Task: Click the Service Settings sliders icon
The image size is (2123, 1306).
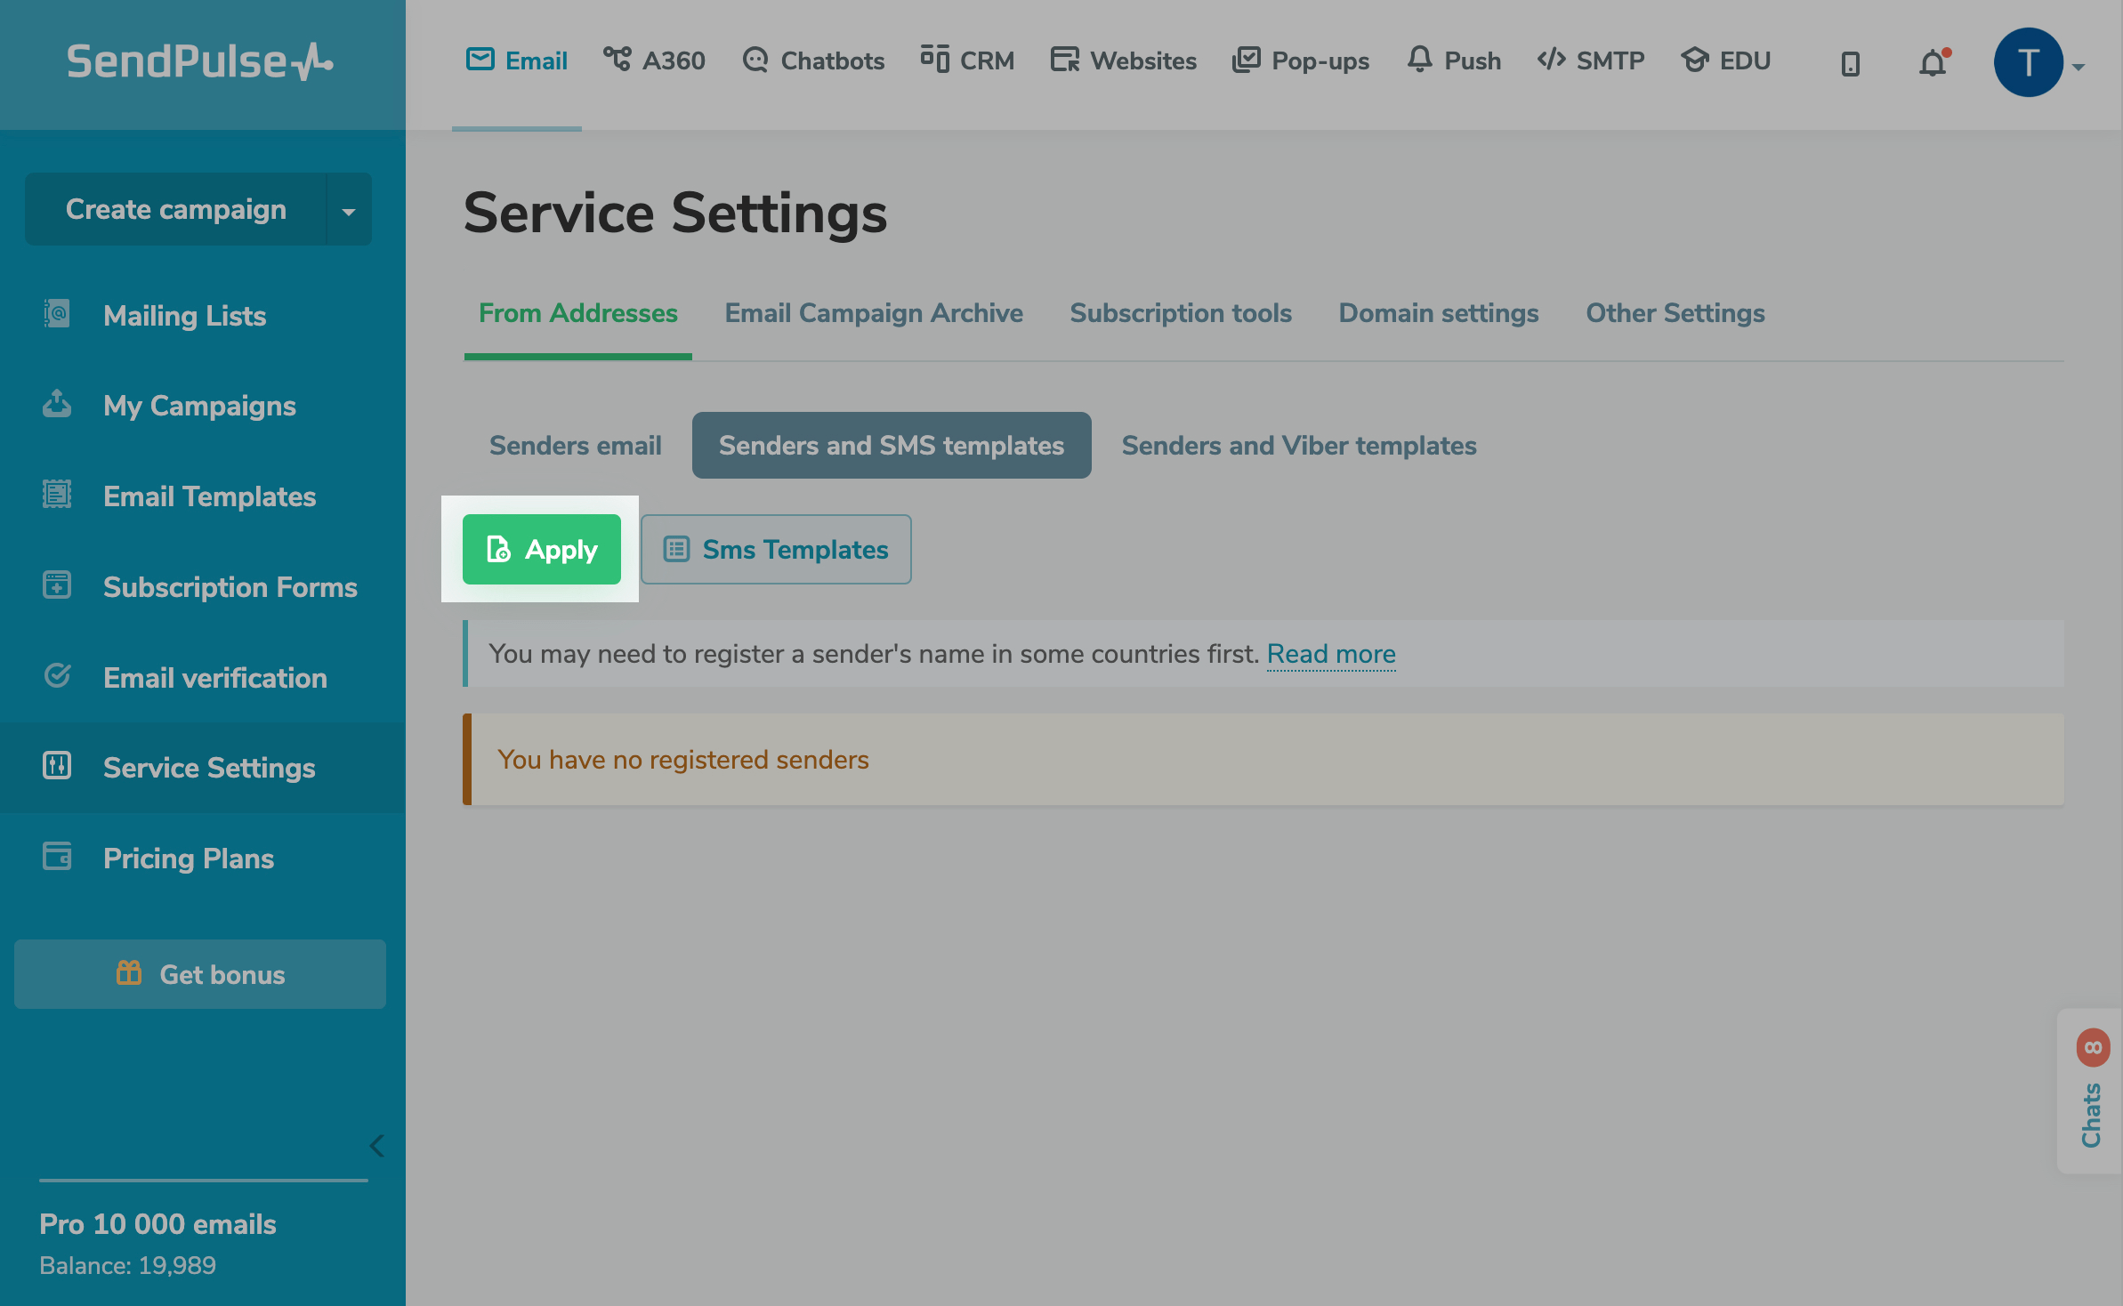Action: pos(57,765)
